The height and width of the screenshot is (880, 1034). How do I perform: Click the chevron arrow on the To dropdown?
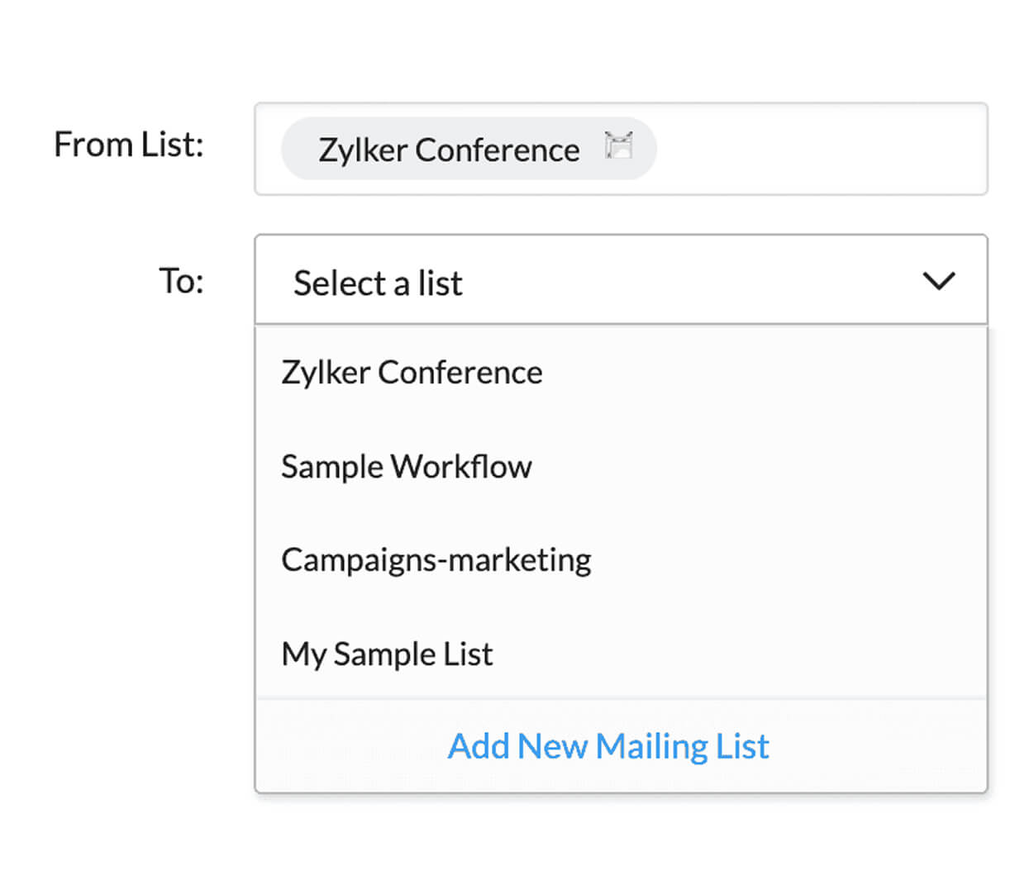click(x=938, y=281)
